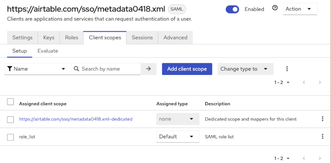Click the Assigned client scope column header

tap(43, 104)
